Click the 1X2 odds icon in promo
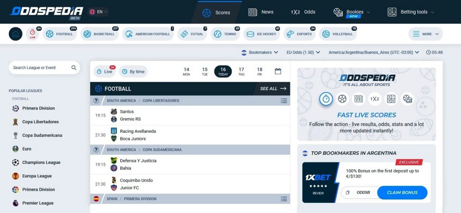This screenshot has width=461, height=213. click(375, 99)
